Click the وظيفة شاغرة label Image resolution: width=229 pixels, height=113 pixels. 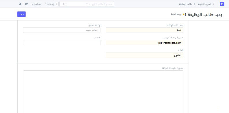tap(94, 25)
